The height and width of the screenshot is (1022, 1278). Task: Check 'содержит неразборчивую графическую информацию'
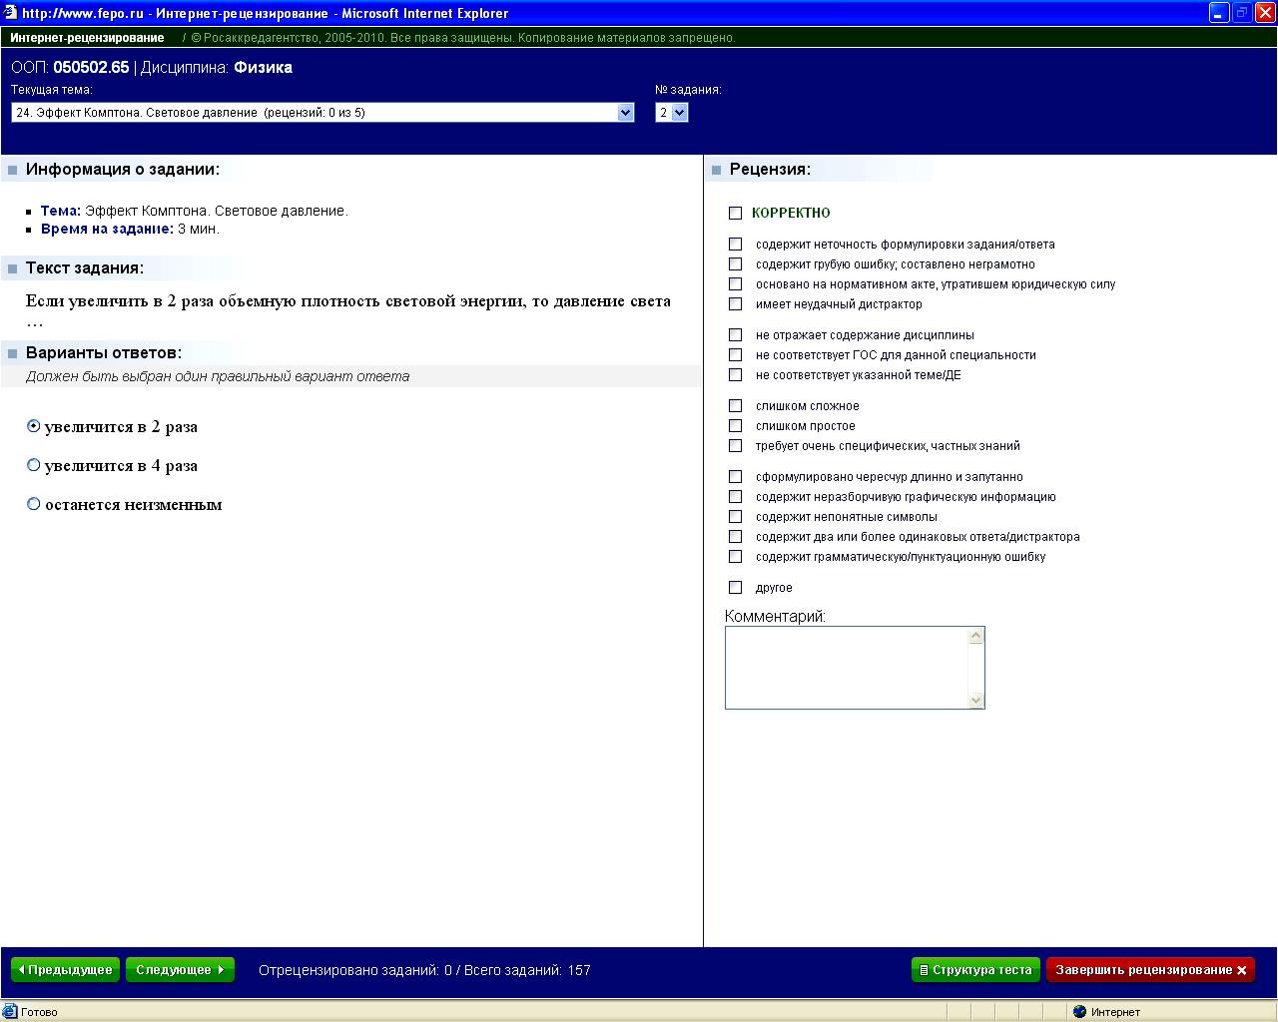(736, 496)
